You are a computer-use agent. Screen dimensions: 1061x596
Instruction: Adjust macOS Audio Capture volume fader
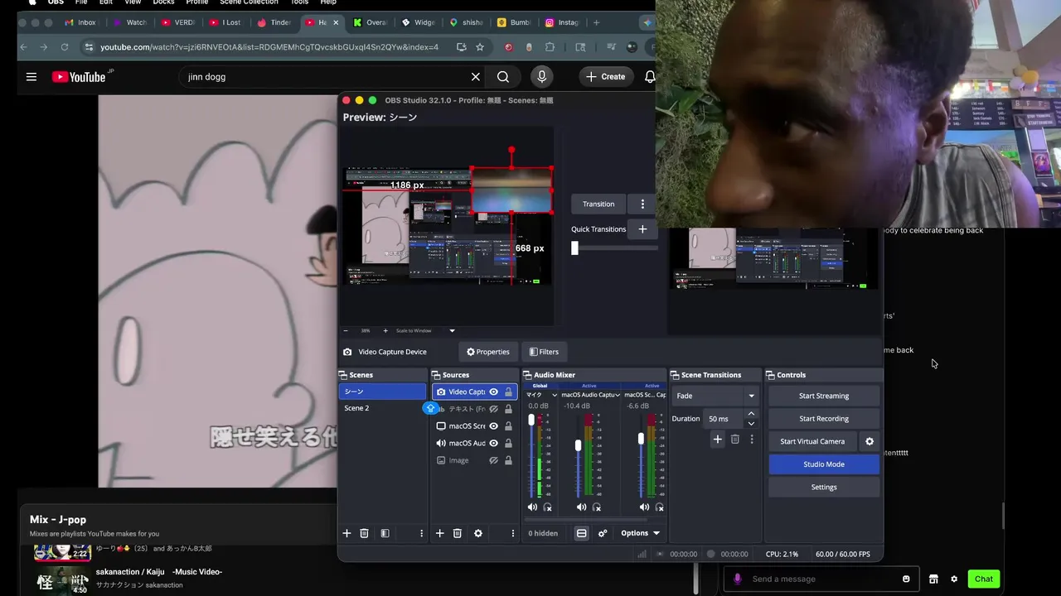[578, 445]
